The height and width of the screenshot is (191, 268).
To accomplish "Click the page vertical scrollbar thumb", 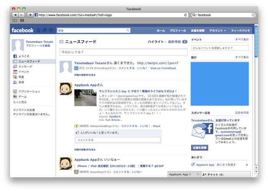I will pyautogui.click(x=256, y=41).
